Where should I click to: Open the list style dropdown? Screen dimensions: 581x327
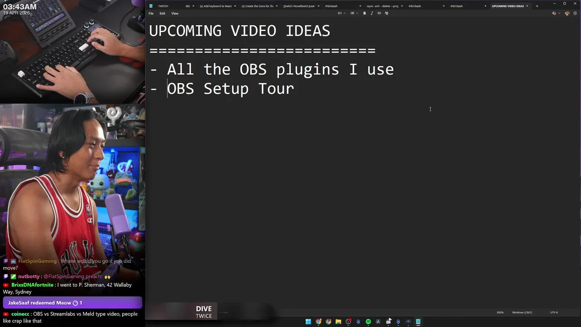tap(354, 13)
